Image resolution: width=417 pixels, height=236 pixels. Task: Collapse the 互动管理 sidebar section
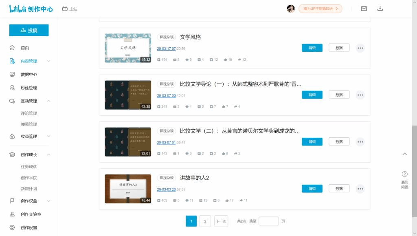[29, 101]
